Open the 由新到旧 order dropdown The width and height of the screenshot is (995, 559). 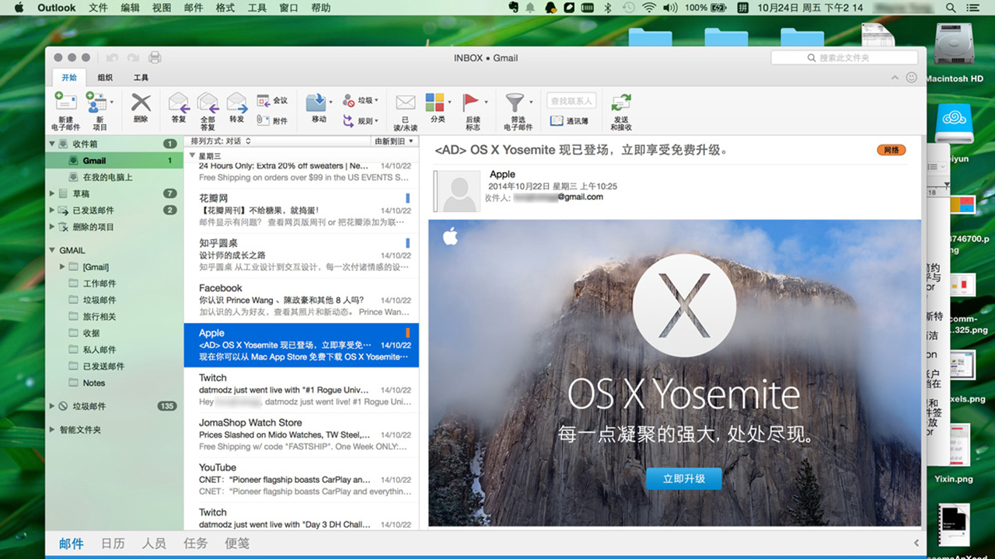394,141
